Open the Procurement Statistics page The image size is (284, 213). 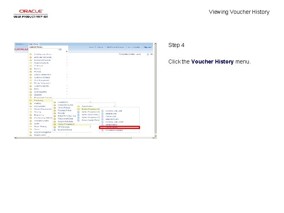(114, 130)
